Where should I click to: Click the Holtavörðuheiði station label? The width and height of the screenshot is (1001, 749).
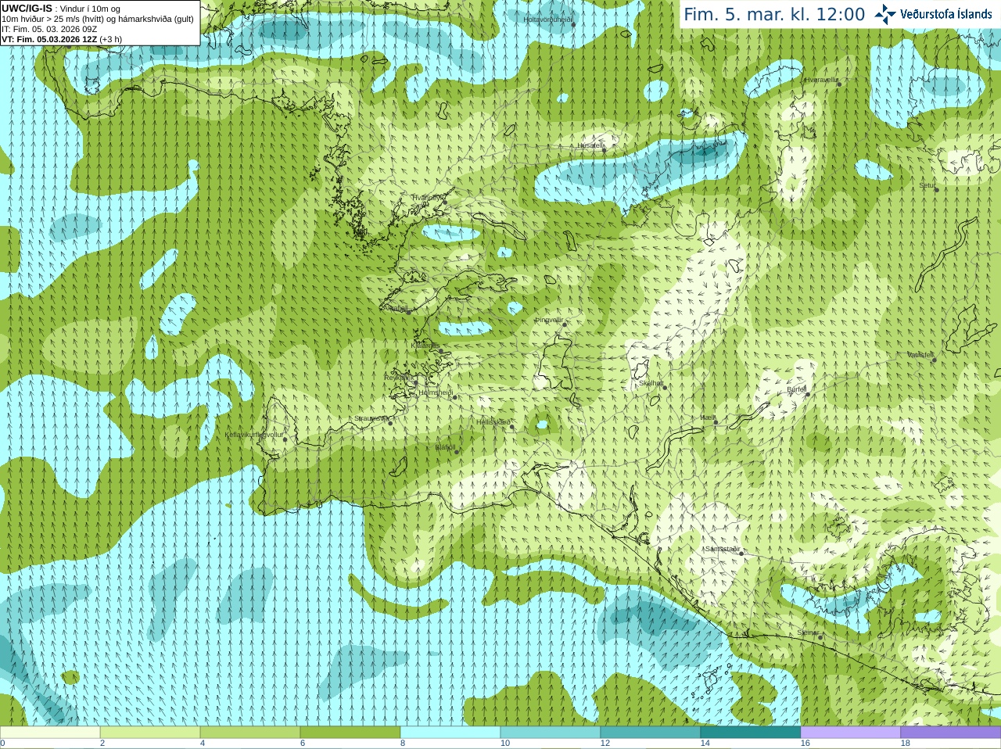[548, 19]
